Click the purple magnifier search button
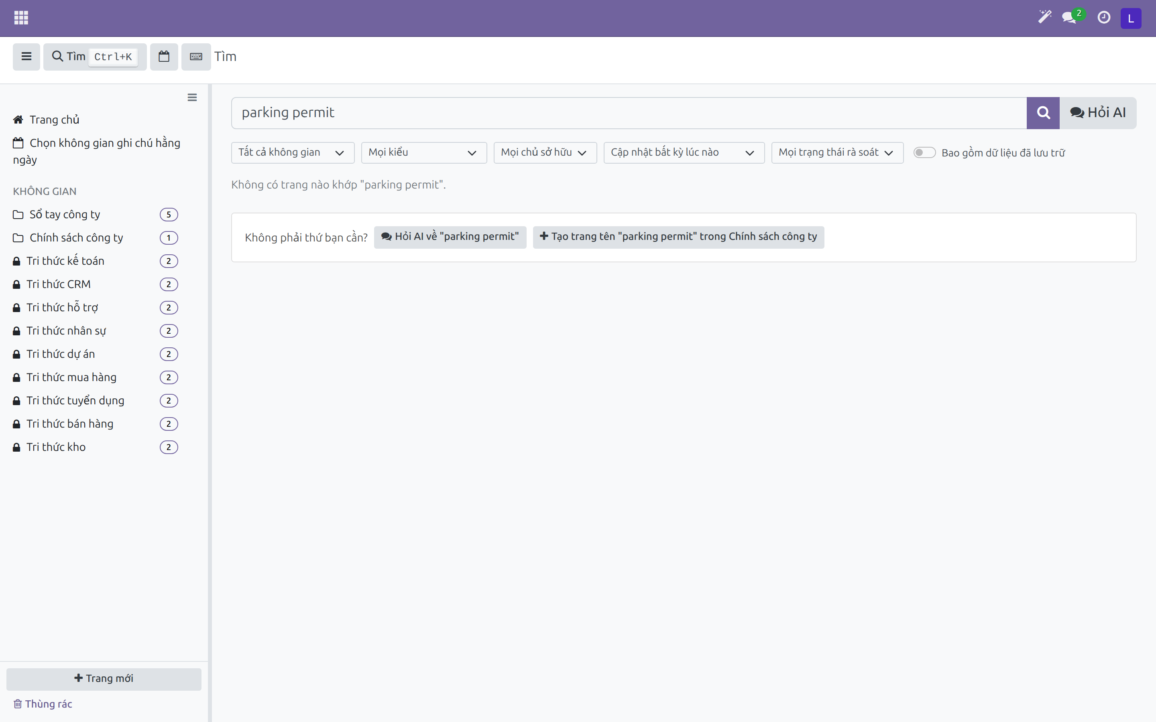 click(1043, 113)
